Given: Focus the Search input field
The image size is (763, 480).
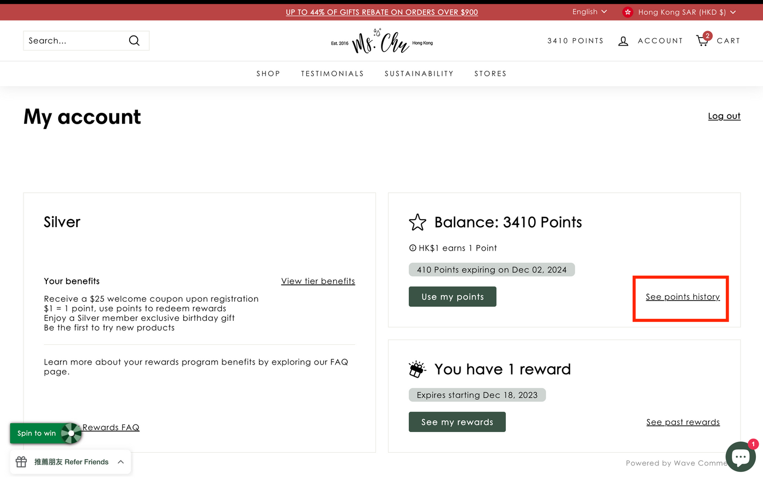Looking at the screenshot, I should (x=74, y=41).
